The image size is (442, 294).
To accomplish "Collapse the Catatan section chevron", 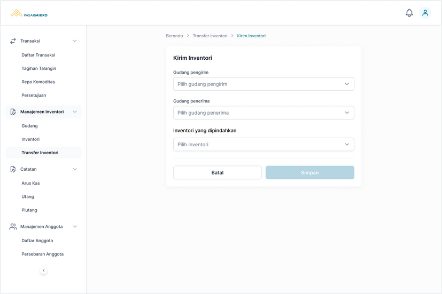I will coord(75,169).
